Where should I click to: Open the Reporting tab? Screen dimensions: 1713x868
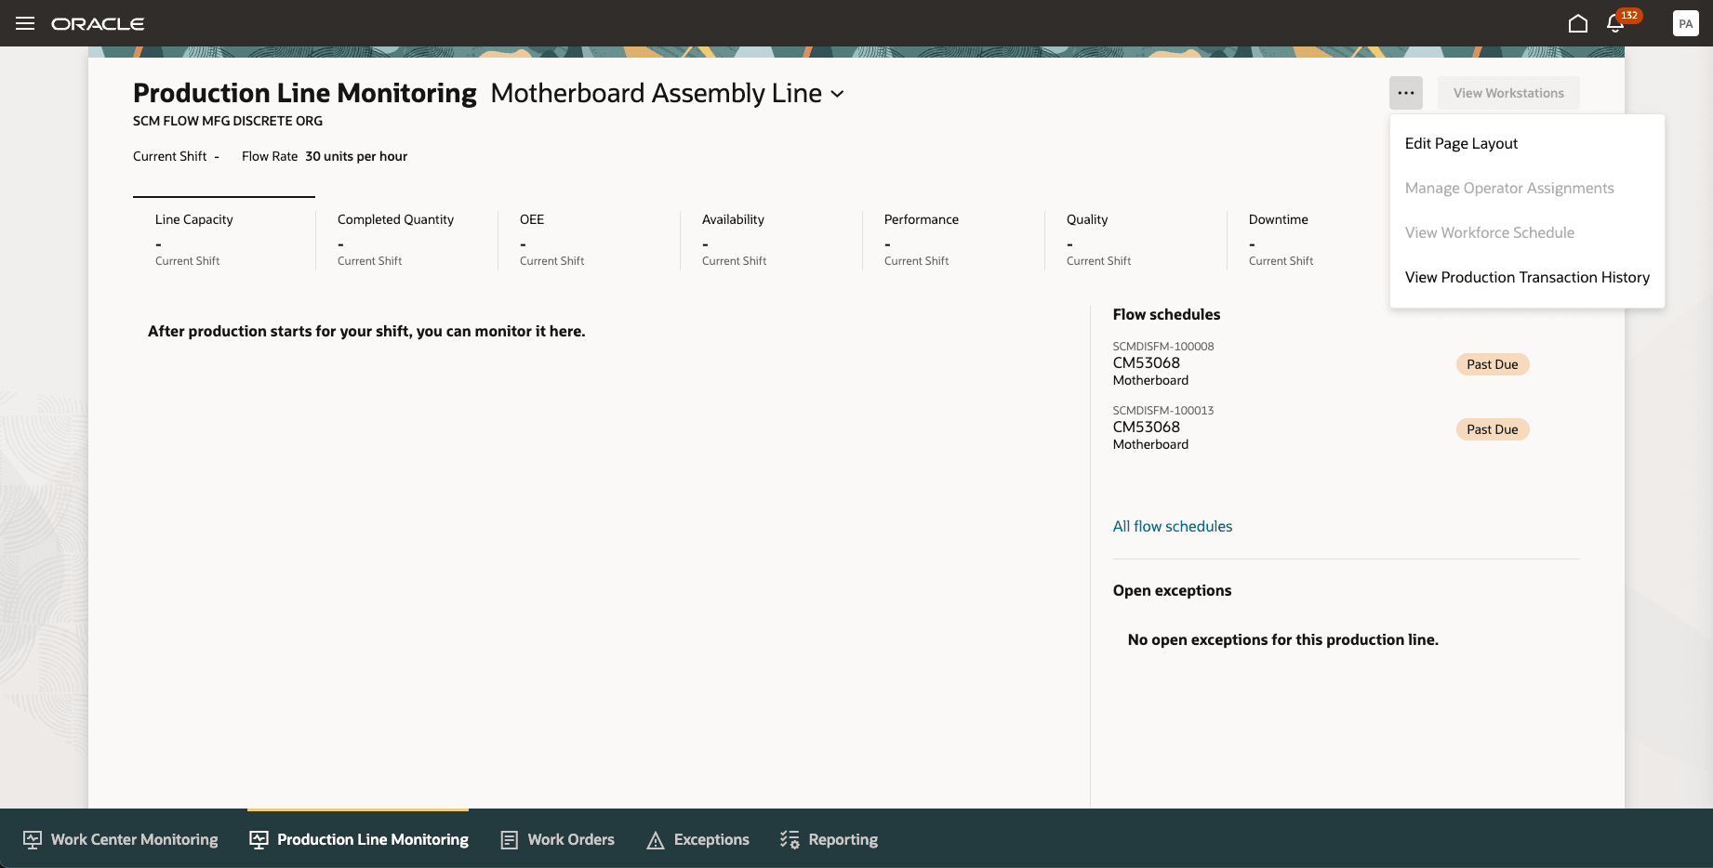pos(830,839)
